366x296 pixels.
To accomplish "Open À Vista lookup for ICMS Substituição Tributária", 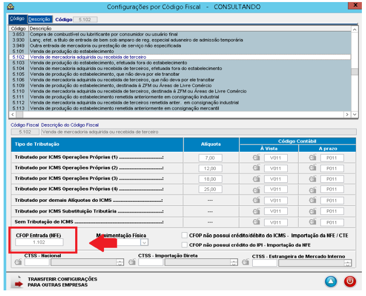I will tap(256, 211).
